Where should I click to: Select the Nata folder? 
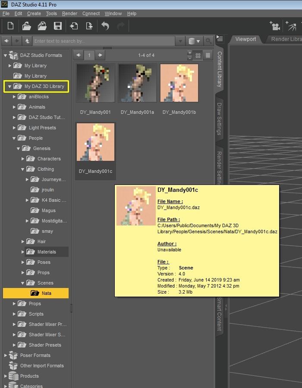(x=36, y=293)
